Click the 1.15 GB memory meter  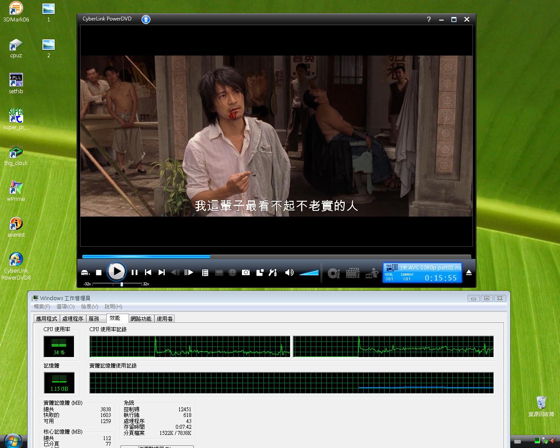[x=59, y=383]
